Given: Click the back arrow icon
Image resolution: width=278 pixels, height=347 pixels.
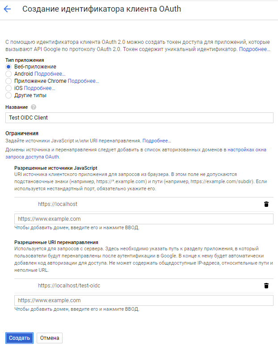Looking at the screenshot, I should tap(7, 9).
